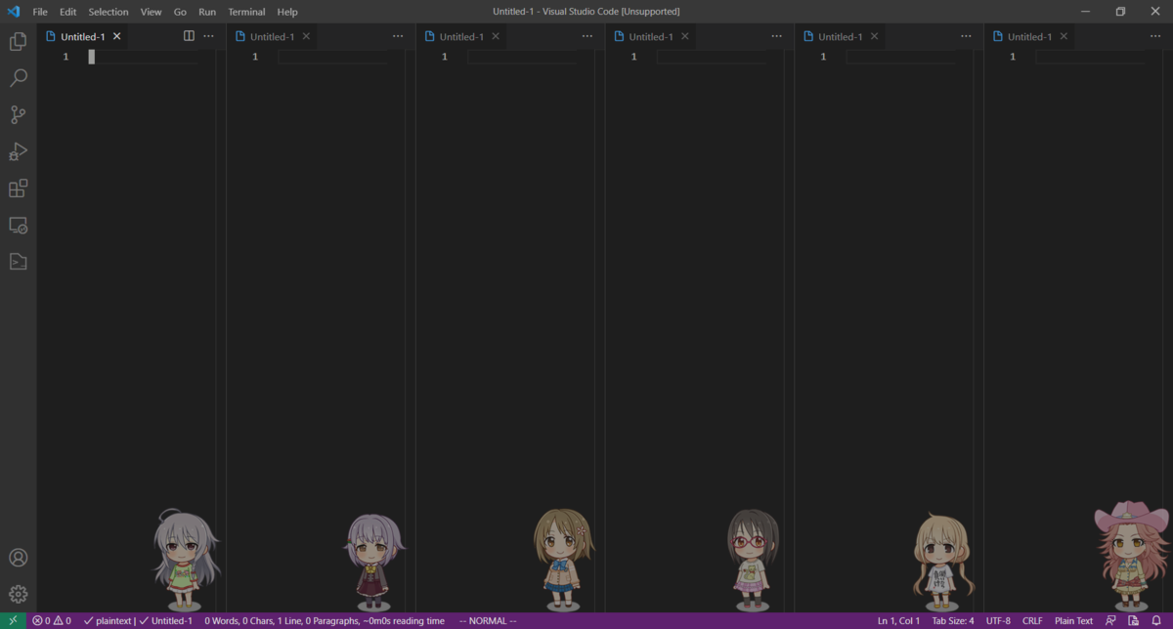Open More Actions in first editor group

point(208,36)
